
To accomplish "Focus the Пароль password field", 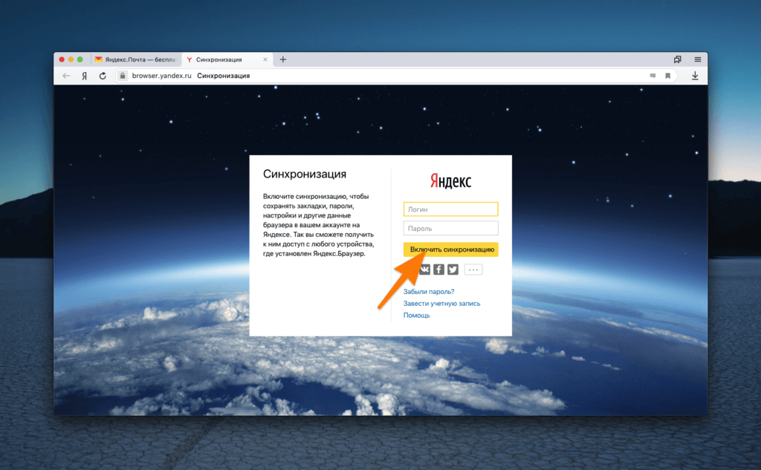I will (451, 229).
